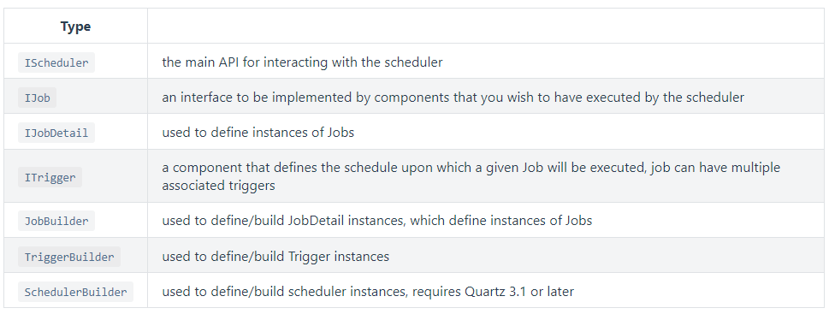The image size is (829, 314).
Task: Click 'associated triggers' text in ITrigger row
Action: (x=218, y=186)
